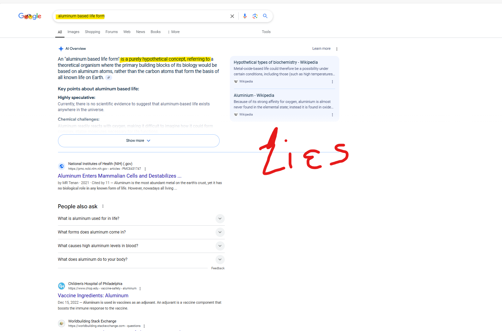The width and height of the screenshot is (502, 331).
Task: Expand 'What is aluminum used for in life?'
Action: [141, 219]
